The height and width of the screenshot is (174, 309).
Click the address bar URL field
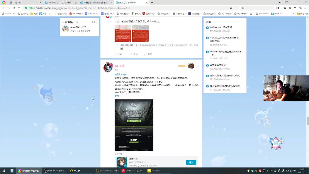128,8
